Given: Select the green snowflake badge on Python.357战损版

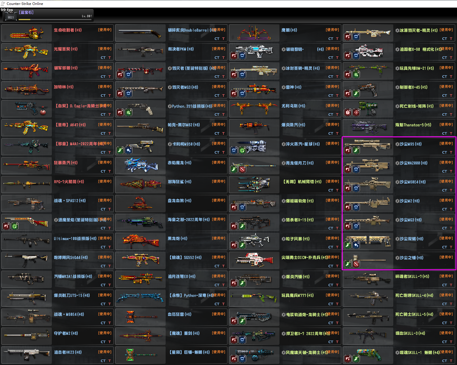Looking at the screenshot, I should click(x=128, y=112).
